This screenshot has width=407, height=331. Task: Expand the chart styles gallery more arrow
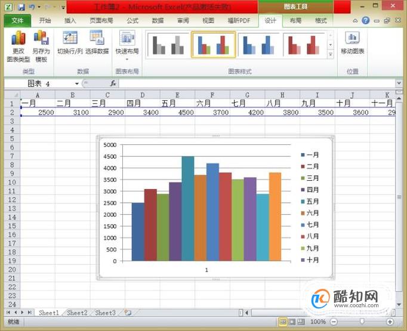click(331, 55)
